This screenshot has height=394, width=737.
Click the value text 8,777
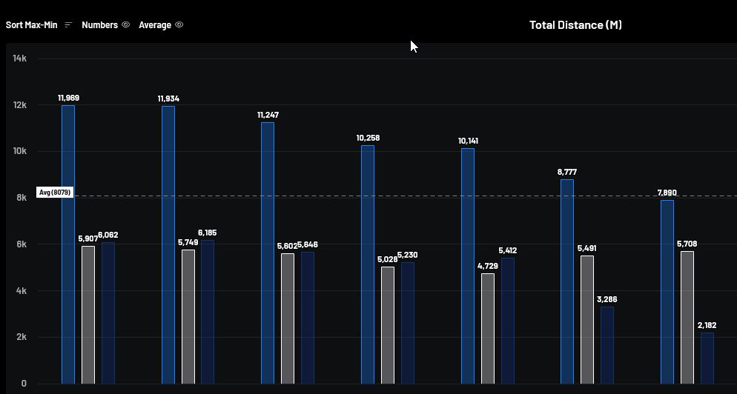[567, 173]
